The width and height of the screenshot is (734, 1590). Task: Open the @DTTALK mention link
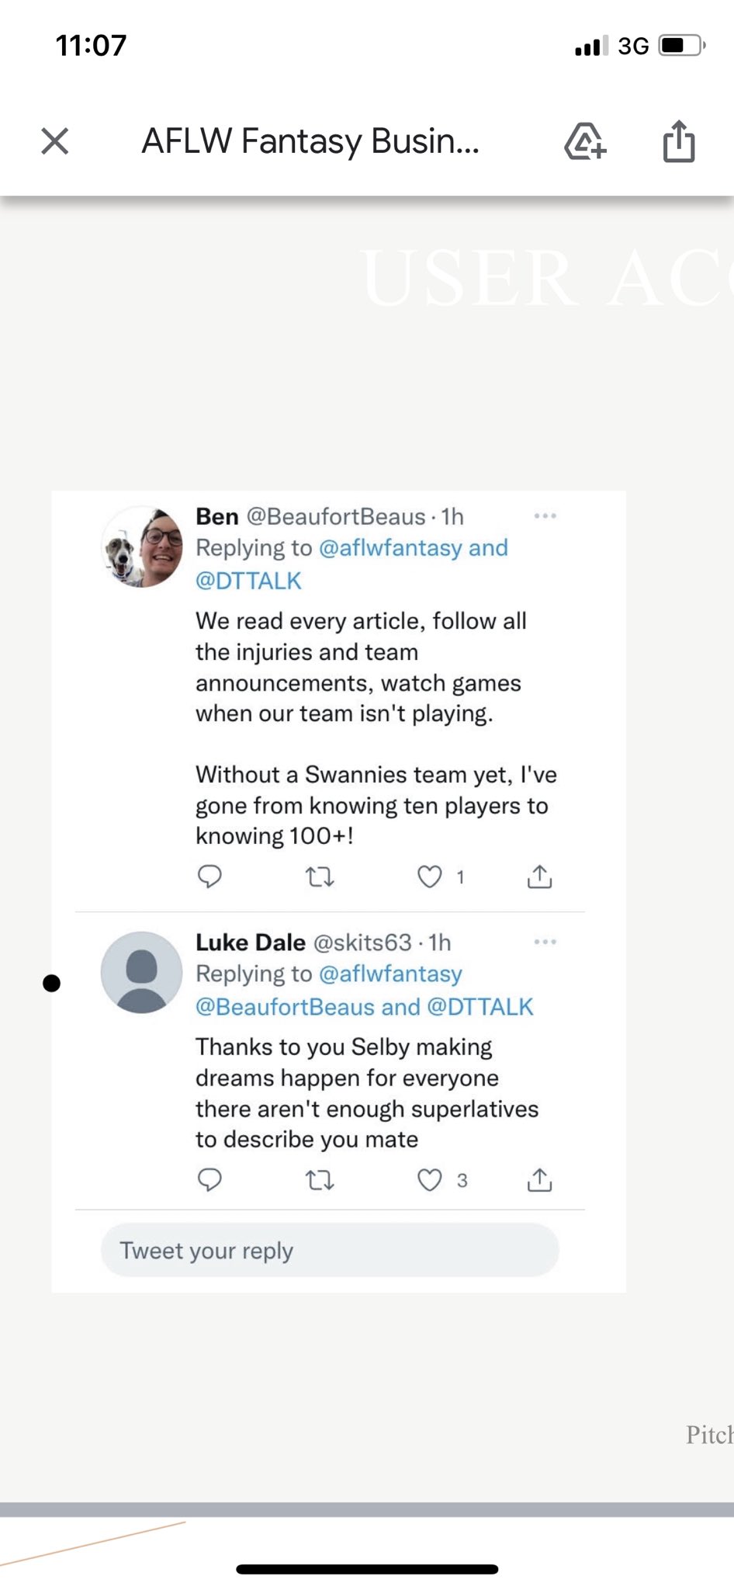click(x=250, y=579)
